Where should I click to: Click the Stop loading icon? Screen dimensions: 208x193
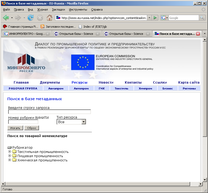pos(40,18)
